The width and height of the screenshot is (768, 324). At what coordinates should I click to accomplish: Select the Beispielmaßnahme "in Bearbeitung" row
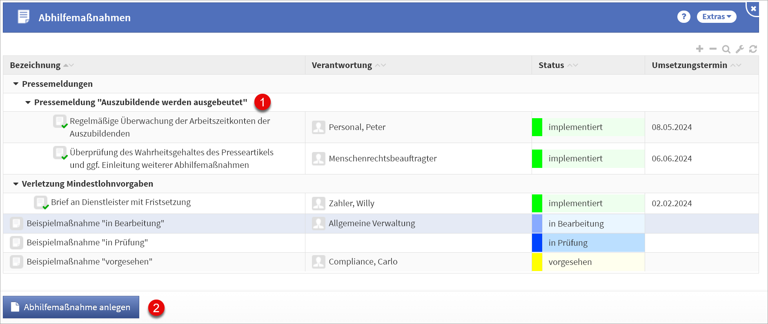[x=95, y=223]
